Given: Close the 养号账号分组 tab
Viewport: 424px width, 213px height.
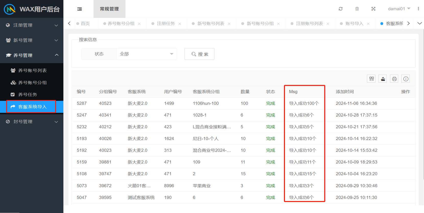Looking at the screenshot, I should [x=139, y=24].
